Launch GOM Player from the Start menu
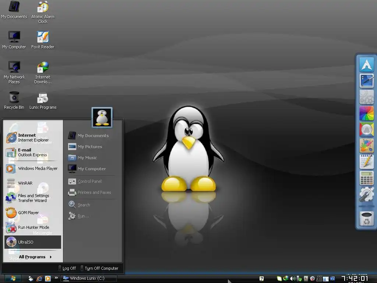Screen dimensions: 377x283 pos(33,213)
